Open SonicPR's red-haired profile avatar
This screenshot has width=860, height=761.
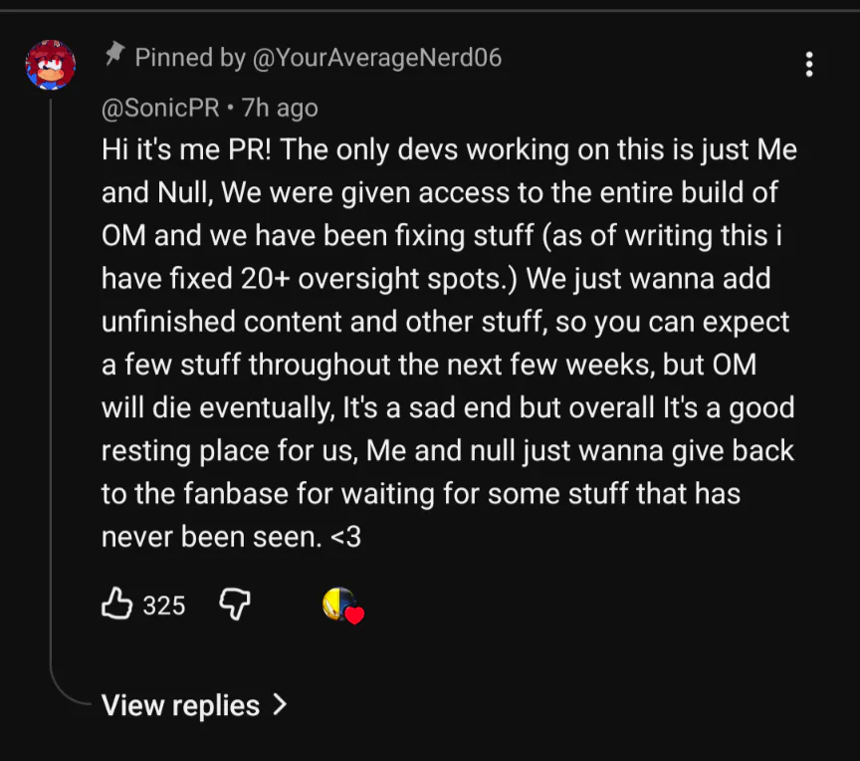tap(50, 66)
